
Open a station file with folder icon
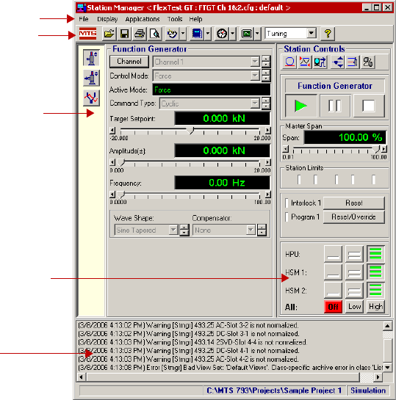coord(109,34)
